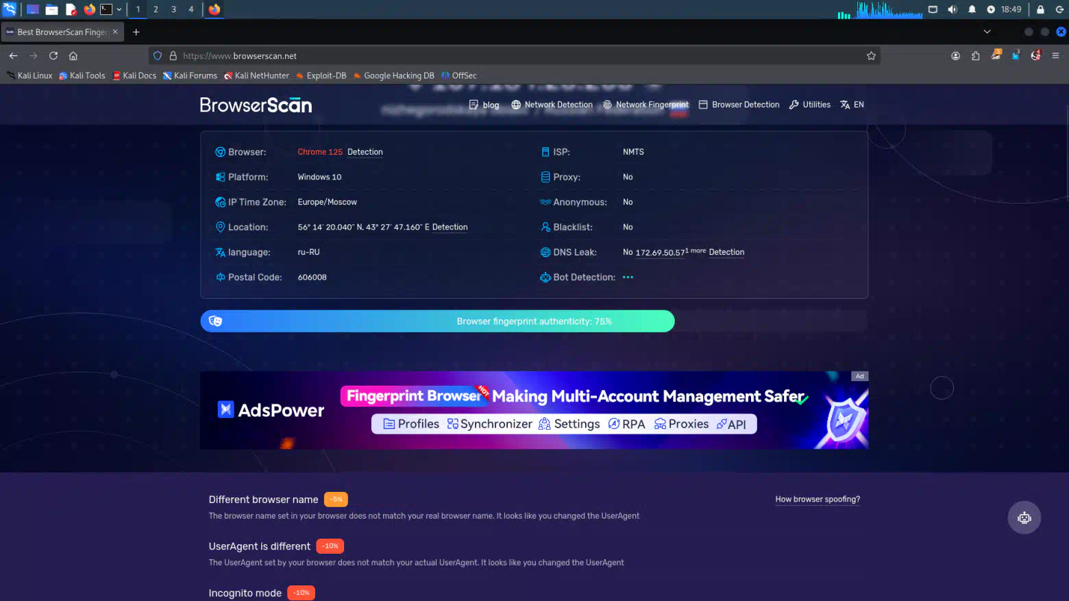Screen dimensions: 1069x601
Task: Click the IP Time Zone value Europe/Moscow
Action: (327, 202)
